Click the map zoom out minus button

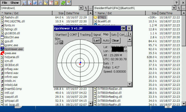[x=56, y=42]
